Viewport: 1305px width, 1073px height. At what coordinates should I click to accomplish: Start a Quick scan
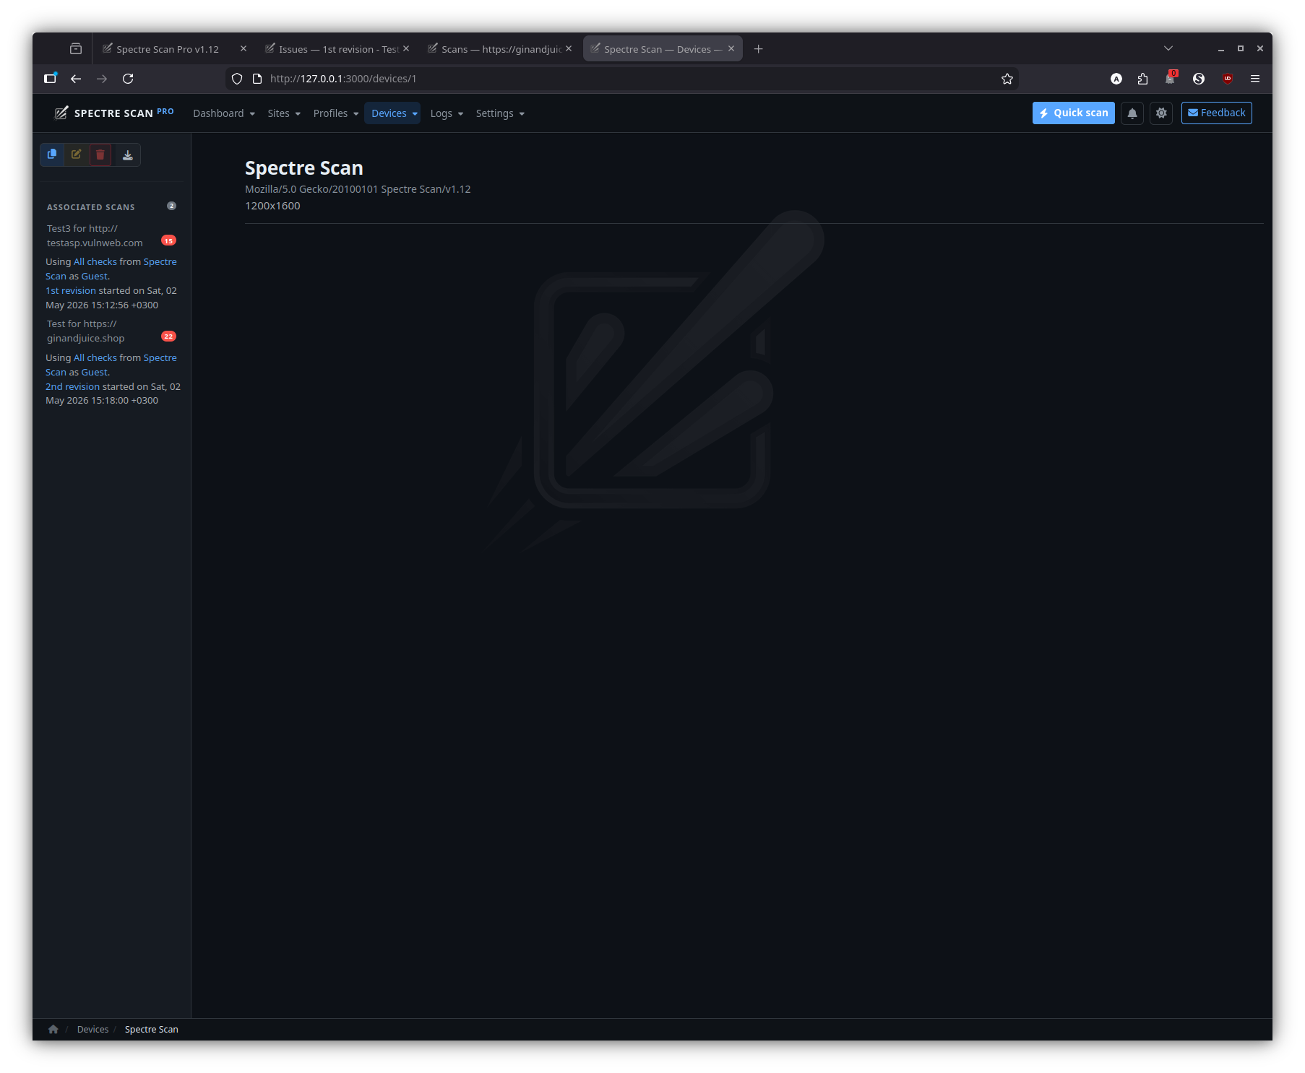(1074, 113)
